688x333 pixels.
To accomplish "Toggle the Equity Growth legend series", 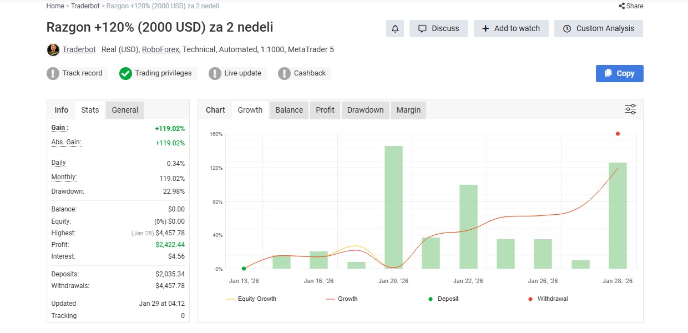I will (251, 299).
